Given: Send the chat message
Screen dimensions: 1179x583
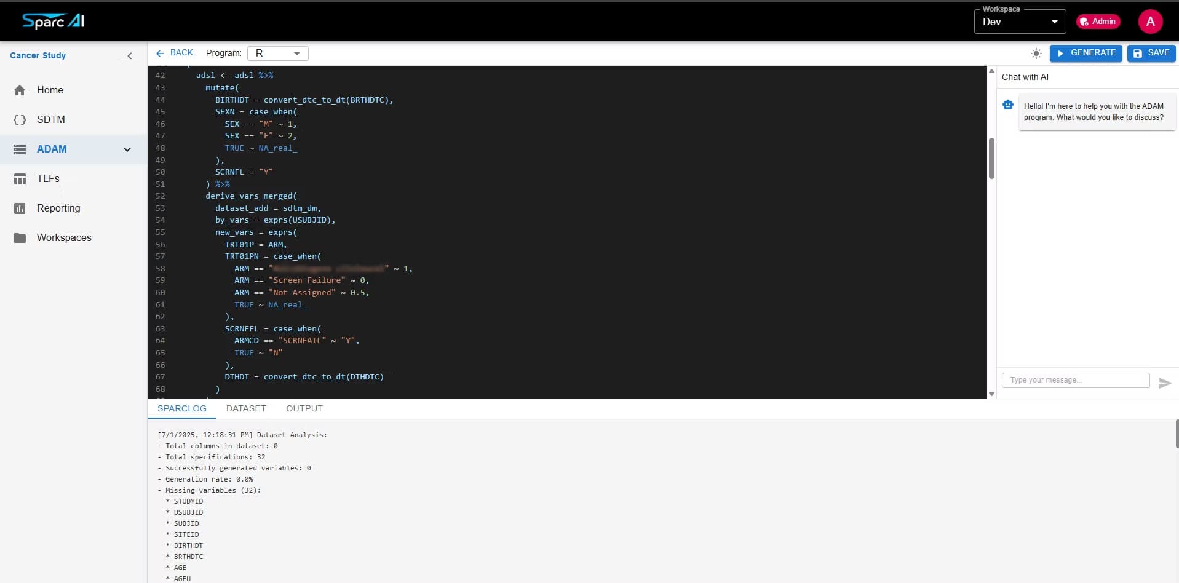Looking at the screenshot, I should click(x=1164, y=383).
